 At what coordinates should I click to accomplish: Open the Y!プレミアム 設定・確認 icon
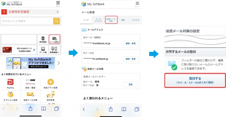coord(30,84)
